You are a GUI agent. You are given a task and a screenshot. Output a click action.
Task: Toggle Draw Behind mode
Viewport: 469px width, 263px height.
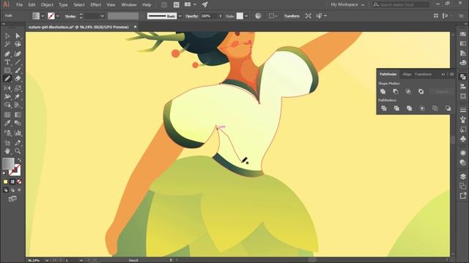12,190
